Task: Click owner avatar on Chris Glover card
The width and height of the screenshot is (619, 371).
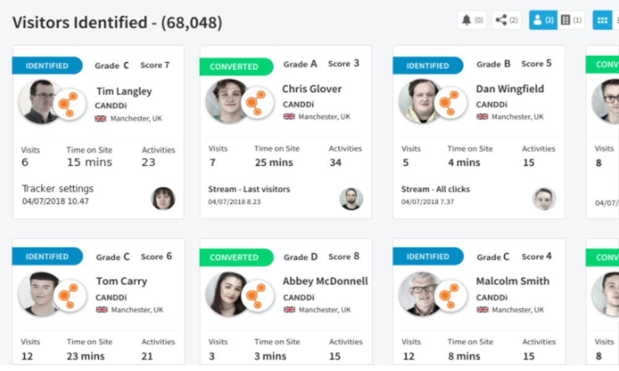Action: 351,198
